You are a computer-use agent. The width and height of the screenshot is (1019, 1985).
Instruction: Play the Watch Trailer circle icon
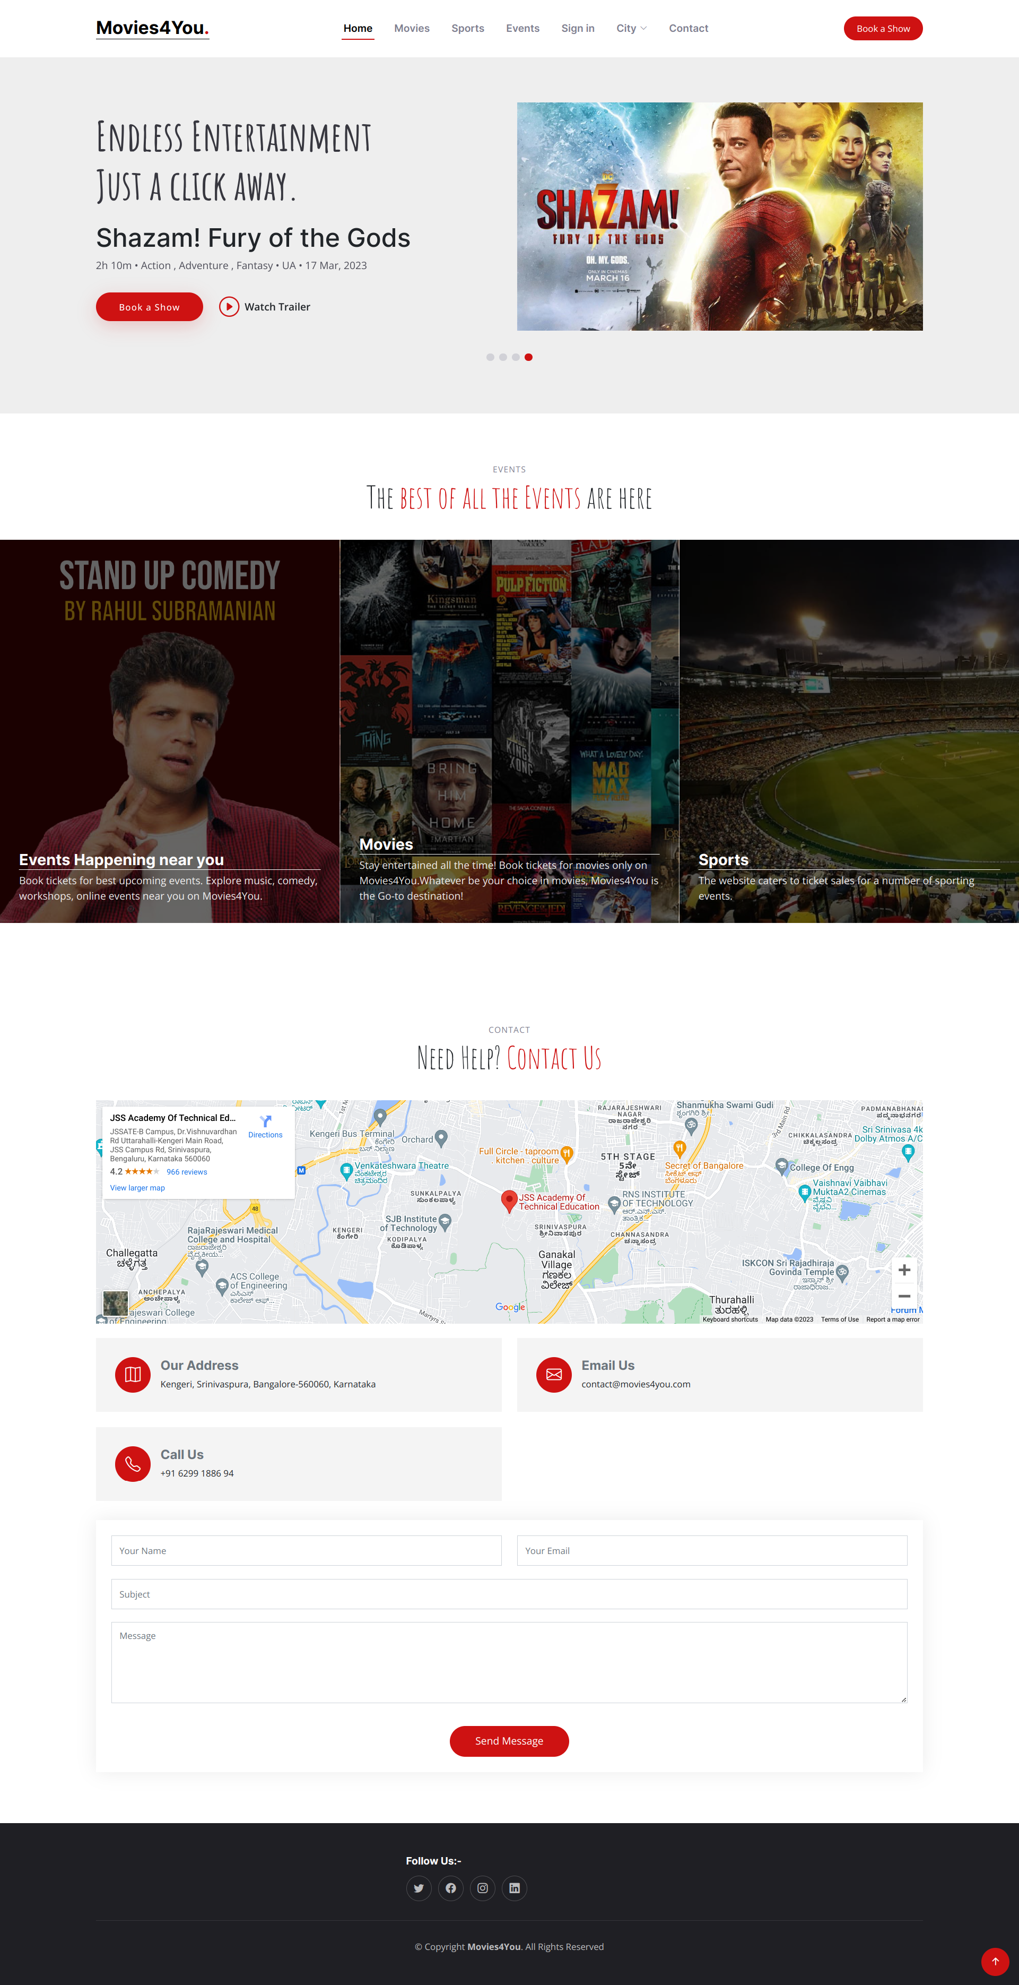point(229,307)
